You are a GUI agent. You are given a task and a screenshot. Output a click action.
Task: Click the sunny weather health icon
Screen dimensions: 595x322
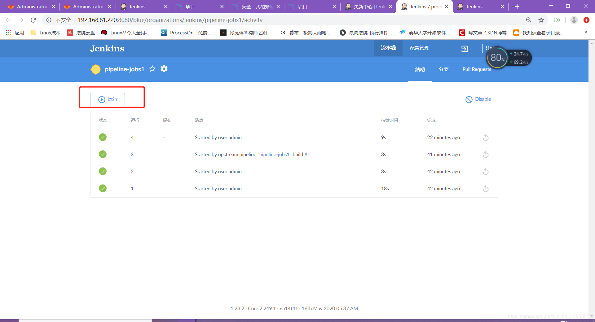pyautogui.click(x=96, y=69)
